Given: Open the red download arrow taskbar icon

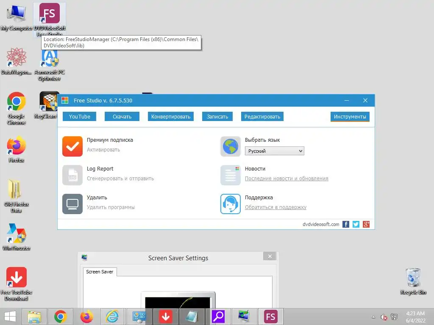Looking at the screenshot, I should point(166,317).
